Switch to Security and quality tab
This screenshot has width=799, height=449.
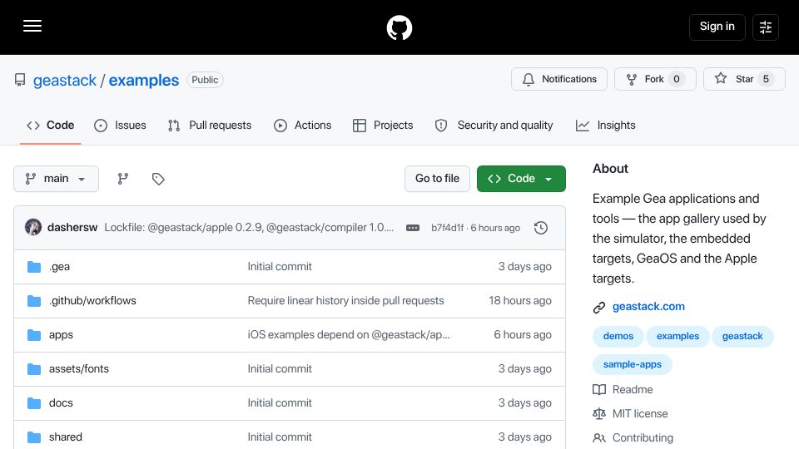click(x=494, y=126)
